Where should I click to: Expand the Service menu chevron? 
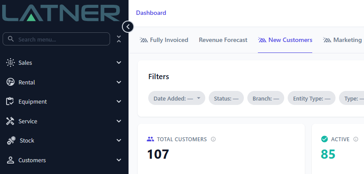tap(119, 121)
